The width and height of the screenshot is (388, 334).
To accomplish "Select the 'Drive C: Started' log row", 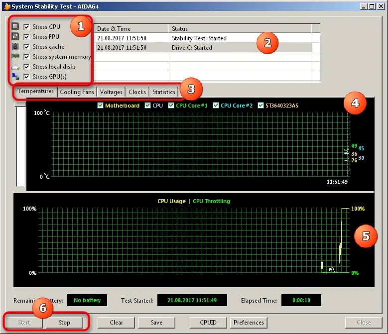I will [203, 47].
